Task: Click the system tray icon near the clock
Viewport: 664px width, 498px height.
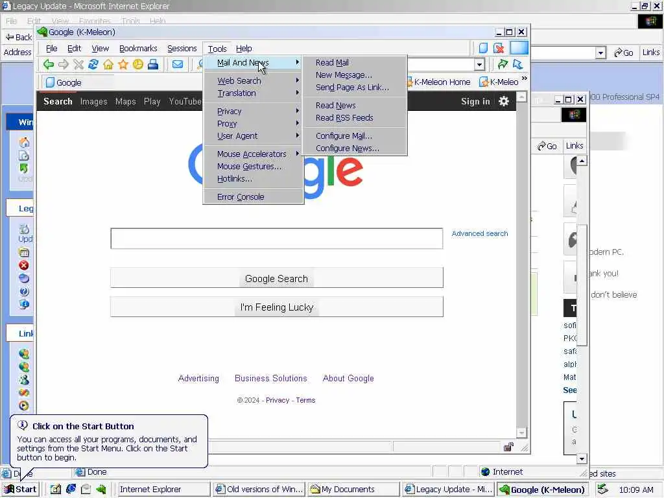Action: (602, 490)
